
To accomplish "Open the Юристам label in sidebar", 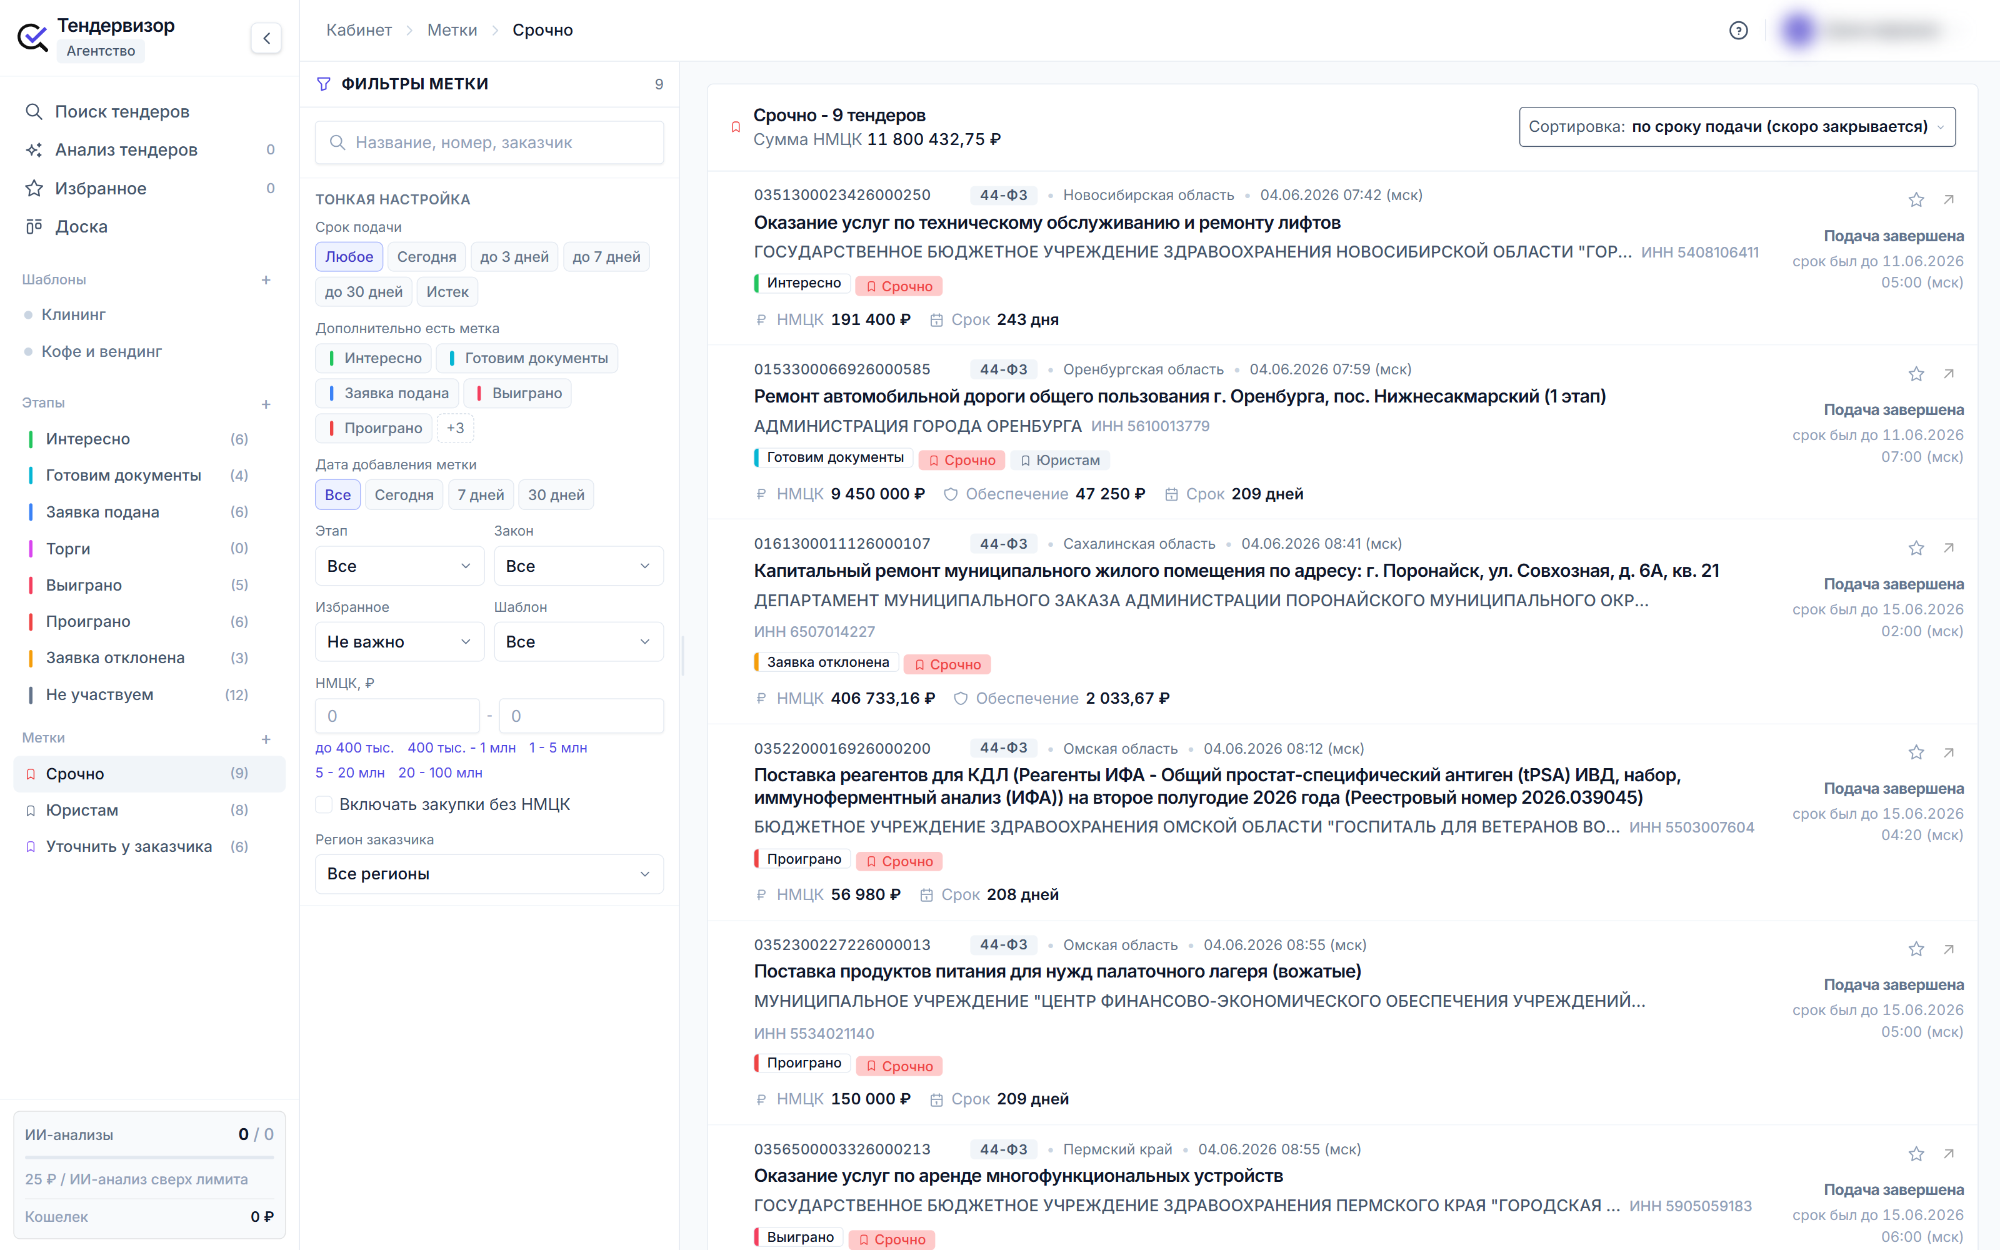I will (x=149, y=810).
